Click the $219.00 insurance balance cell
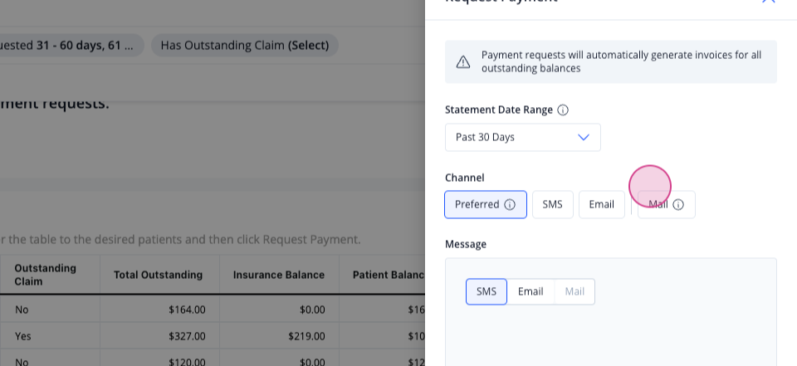Viewport: 797px width, 366px height. 279,336
